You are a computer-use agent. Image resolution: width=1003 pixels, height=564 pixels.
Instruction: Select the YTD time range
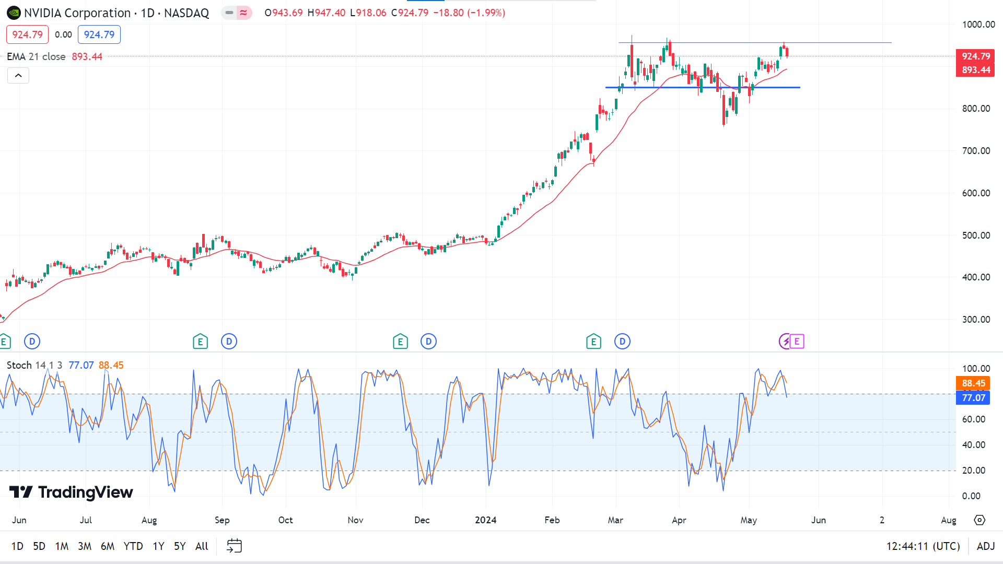point(133,546)
